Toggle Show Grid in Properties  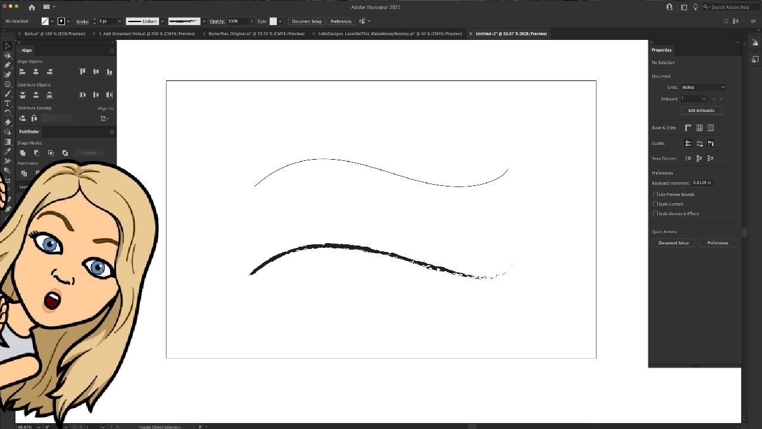699,128
